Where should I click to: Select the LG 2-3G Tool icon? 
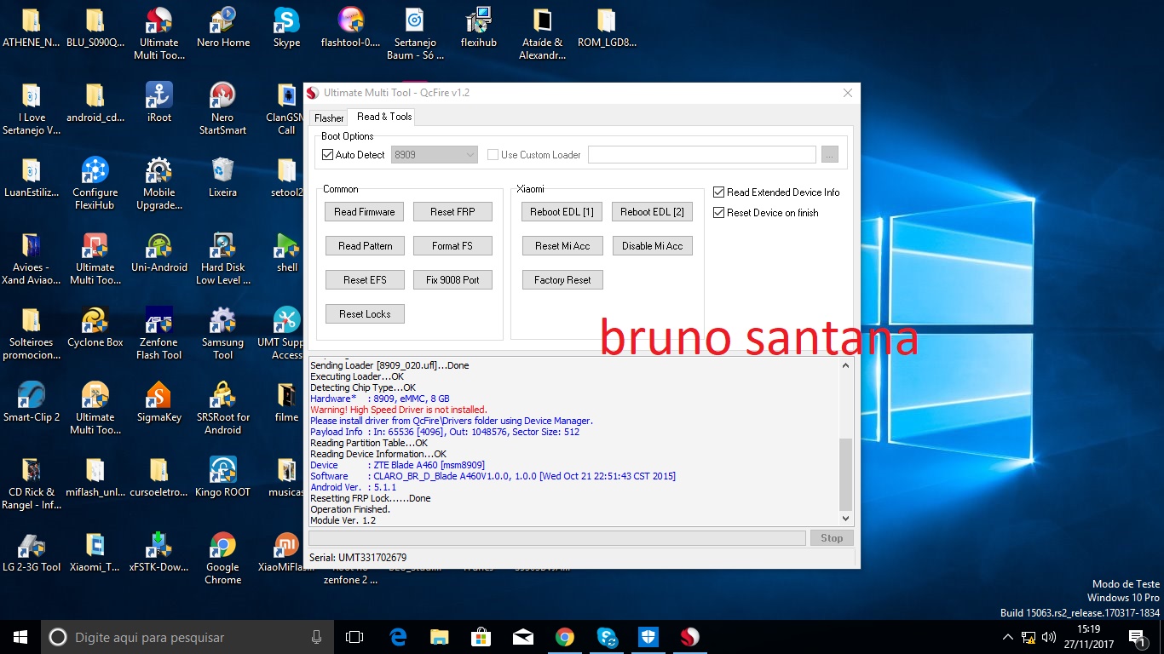(32, 554)
